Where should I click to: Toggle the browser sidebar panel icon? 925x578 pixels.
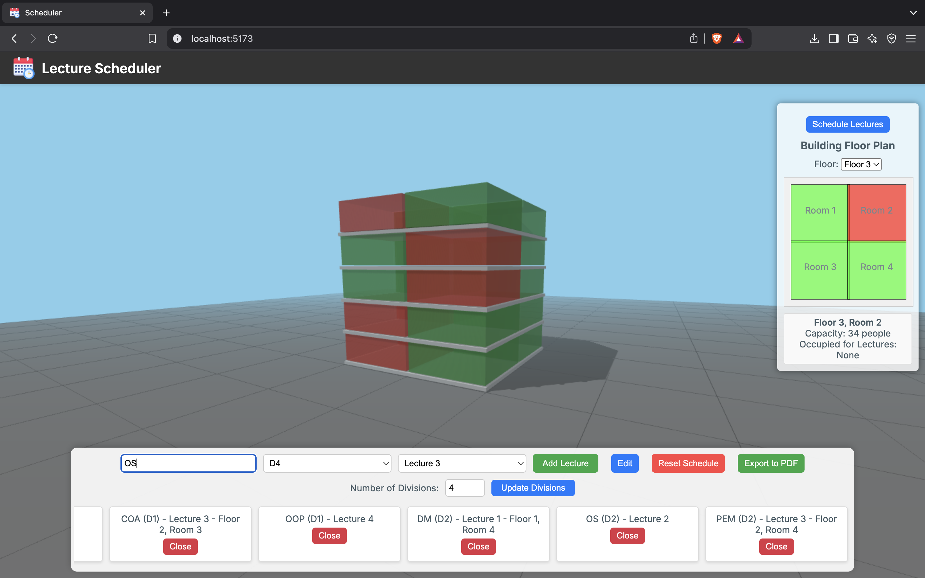[834, 39]
